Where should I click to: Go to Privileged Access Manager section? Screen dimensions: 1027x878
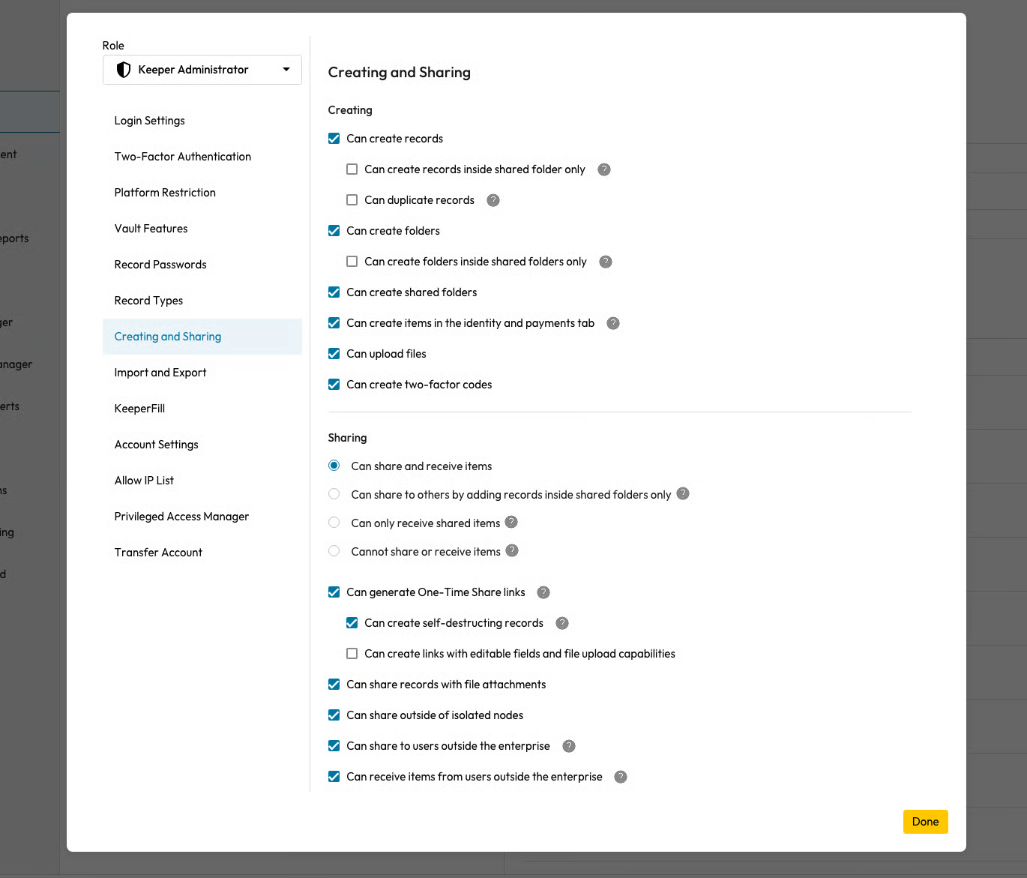(x=181, y=517)
